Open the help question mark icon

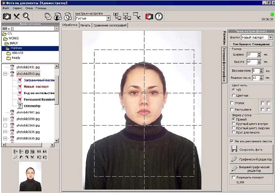[x=159, y=16]
